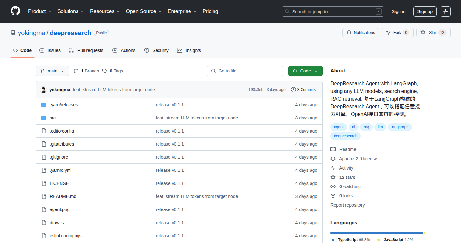Star the deepresearch repository
This screenshot has width=461, height=243.
[x=433, y=33]
